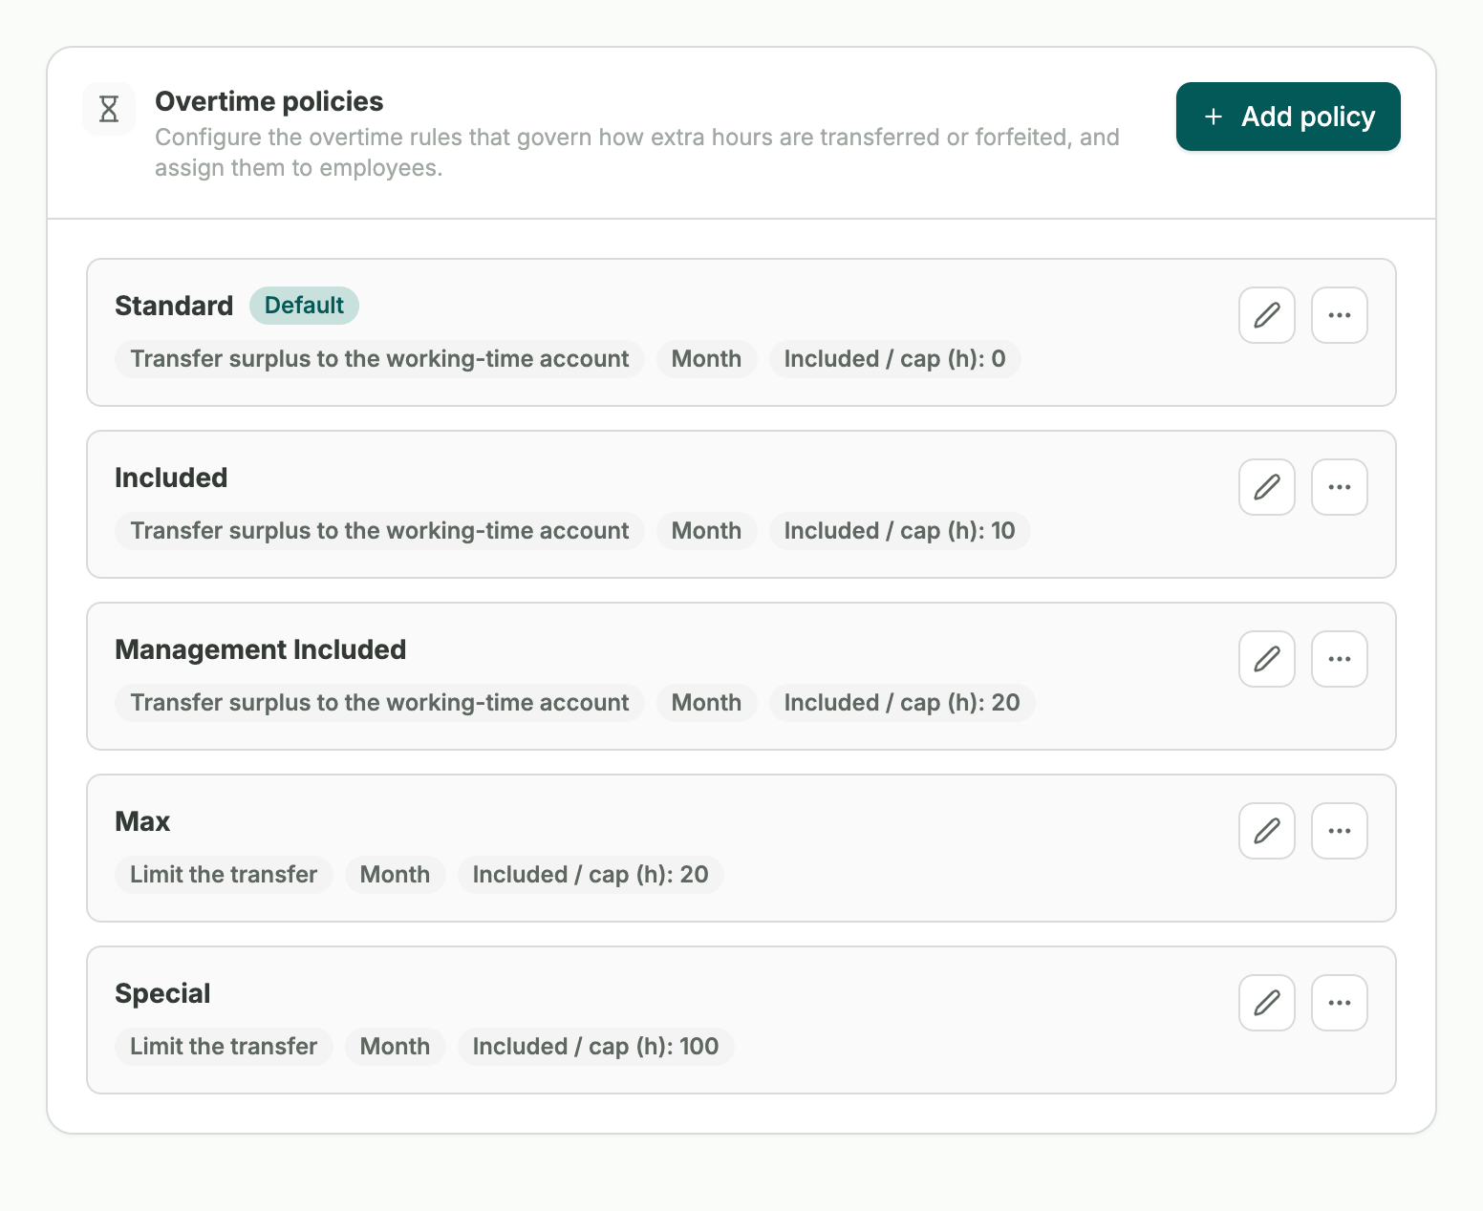The height and width of the screenshot is (1211, 1483).
Task: Click the Month tag in Standard policy
Action: click(707, 359)
